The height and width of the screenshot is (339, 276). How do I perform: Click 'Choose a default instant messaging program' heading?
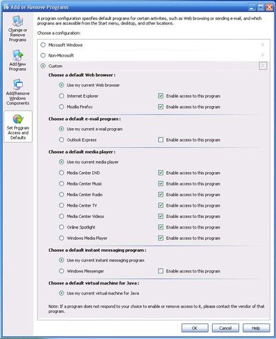pyautogui.click(x=97, y=250)
